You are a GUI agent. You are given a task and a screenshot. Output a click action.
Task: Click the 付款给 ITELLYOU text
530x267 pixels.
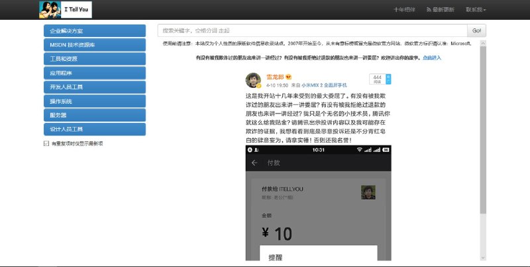point(282,189)
